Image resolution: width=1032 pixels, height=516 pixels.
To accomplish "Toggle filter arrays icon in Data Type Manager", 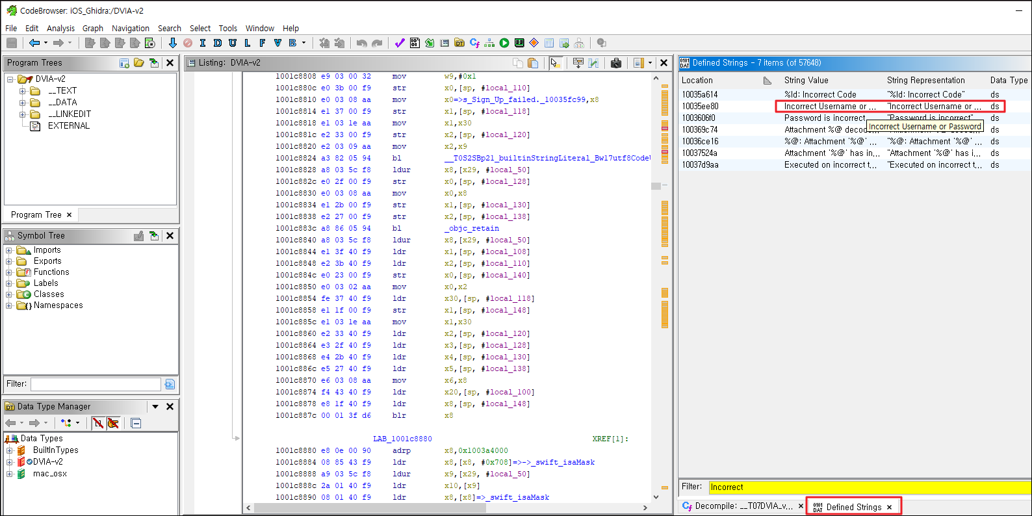I will (98, 423).
